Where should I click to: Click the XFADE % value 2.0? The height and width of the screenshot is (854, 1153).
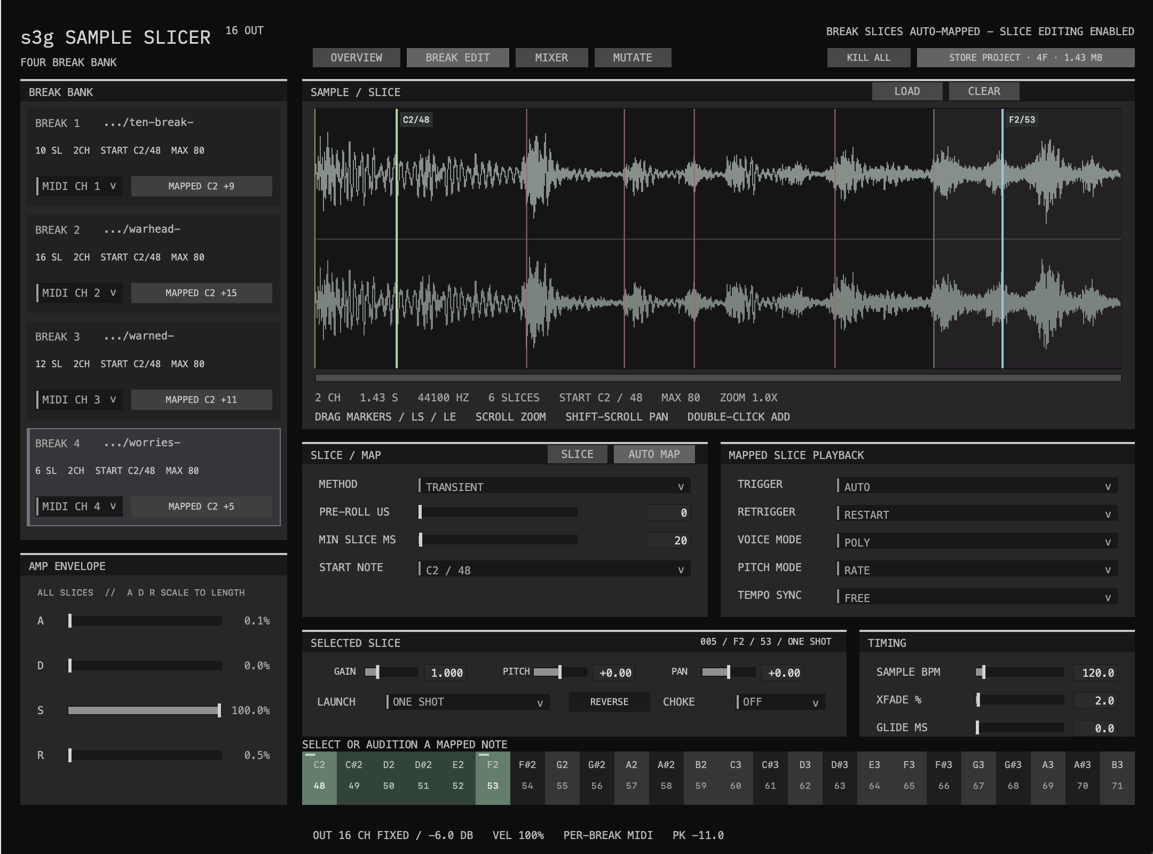pos(1095,700)
